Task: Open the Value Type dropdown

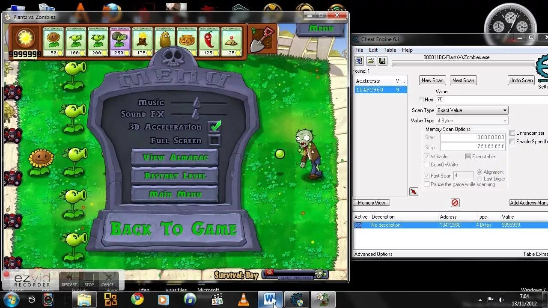Action: [472, 121]
